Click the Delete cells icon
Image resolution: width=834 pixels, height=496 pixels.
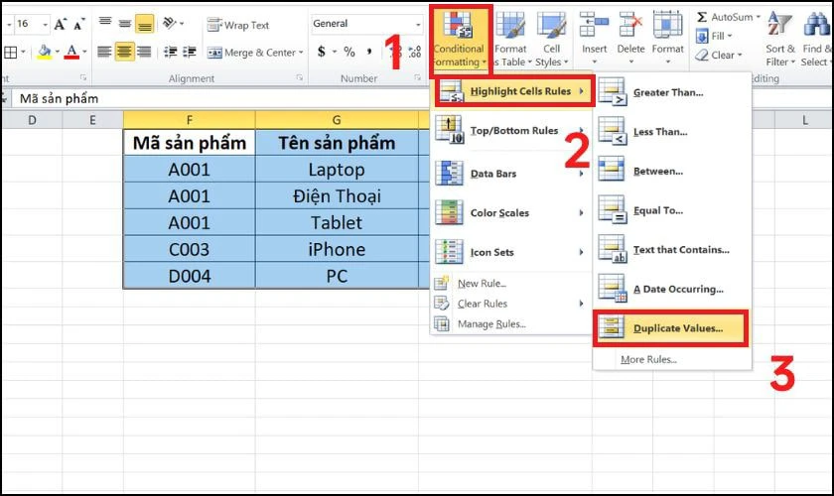point(630,25)
